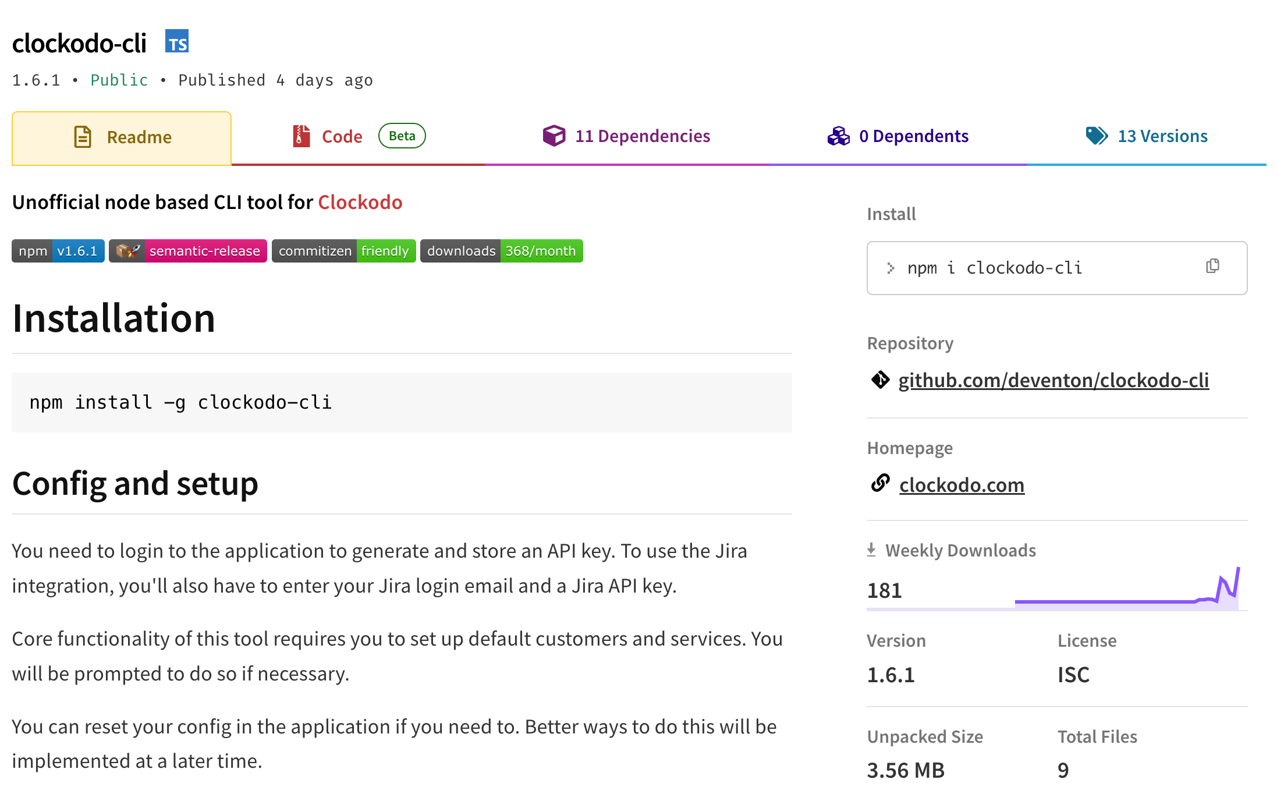The height and width of the screenshot is (794, 1277).
Task: Click the Code zip file icon
Action: pos(301,136)
